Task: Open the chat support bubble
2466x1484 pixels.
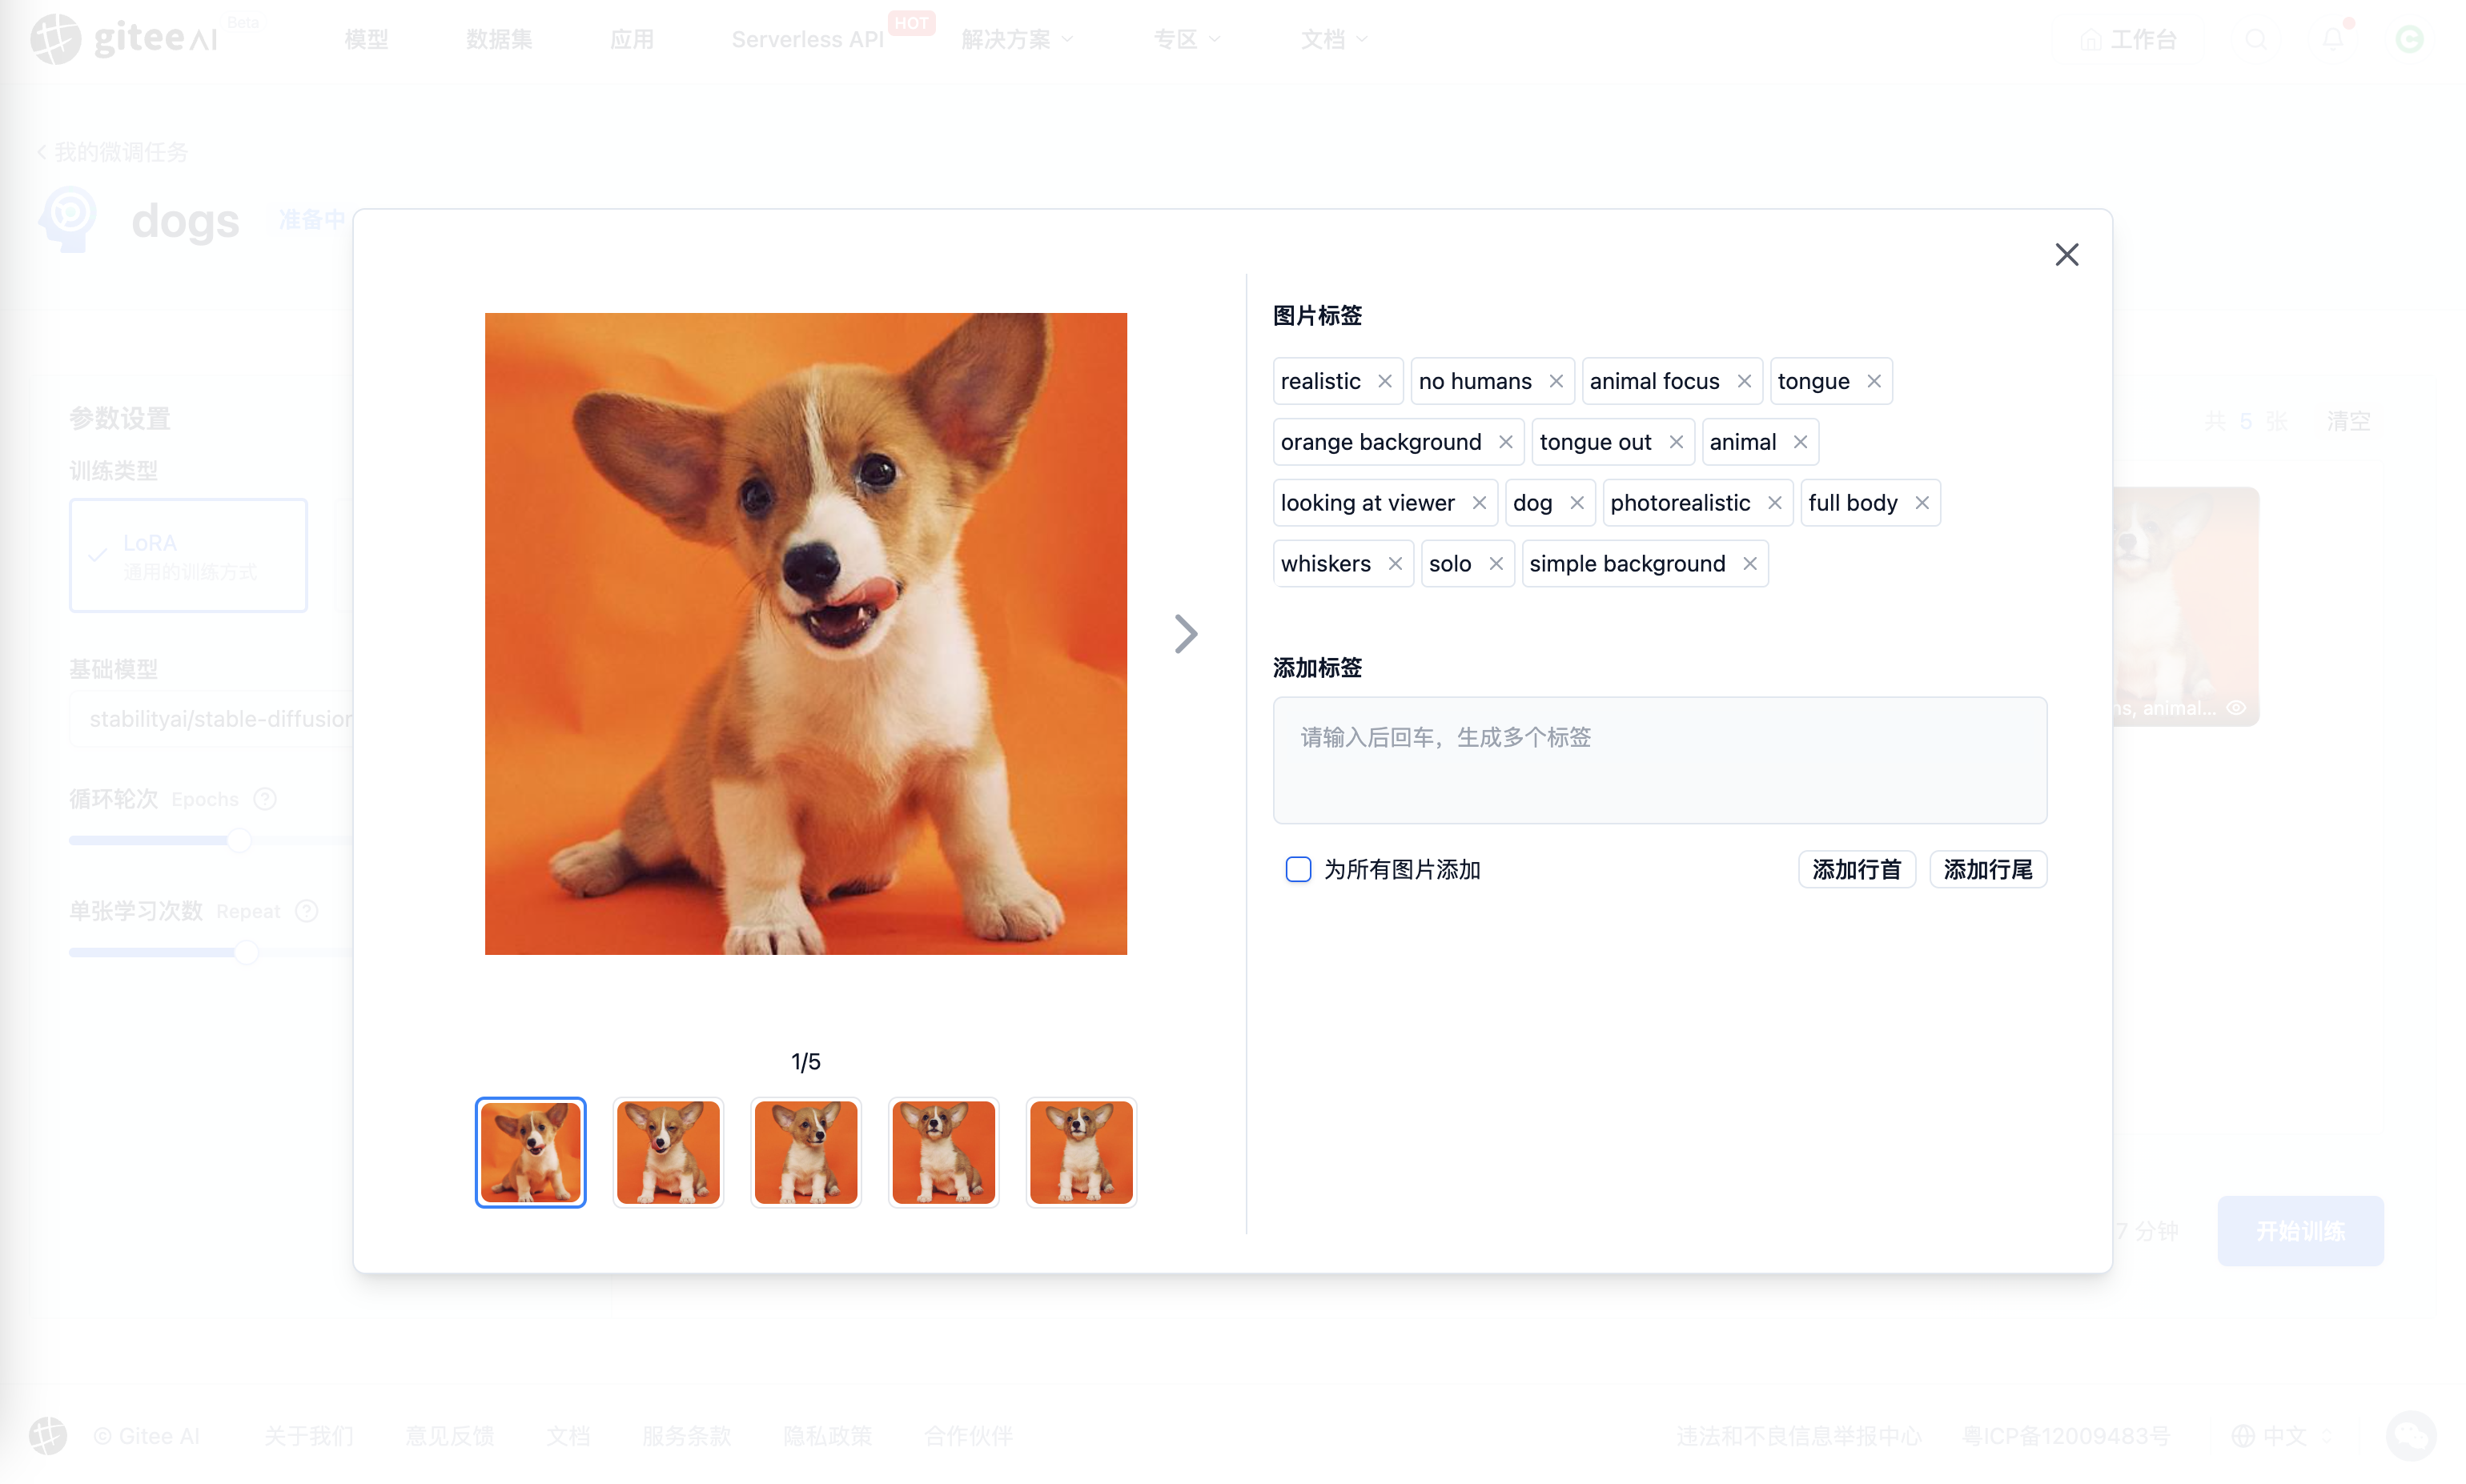Action: (x=2411, y=1436)
